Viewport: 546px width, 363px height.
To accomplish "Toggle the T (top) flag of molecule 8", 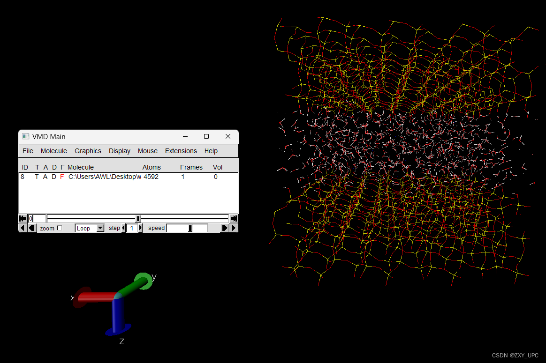I will pyautogui.click(x=37, y=177).
